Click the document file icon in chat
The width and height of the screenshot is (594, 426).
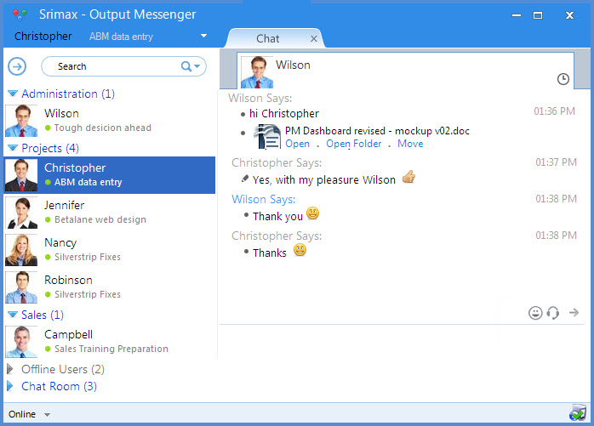(269, 137)
